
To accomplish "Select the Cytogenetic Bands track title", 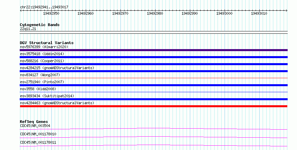I will click(x=40, y=25).
